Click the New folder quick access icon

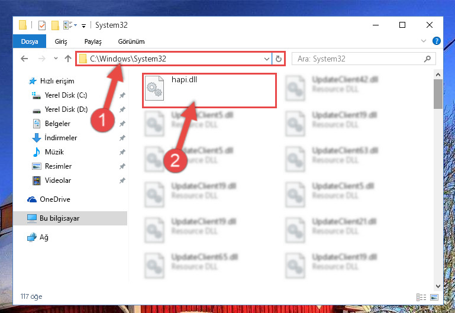[55, 25]
